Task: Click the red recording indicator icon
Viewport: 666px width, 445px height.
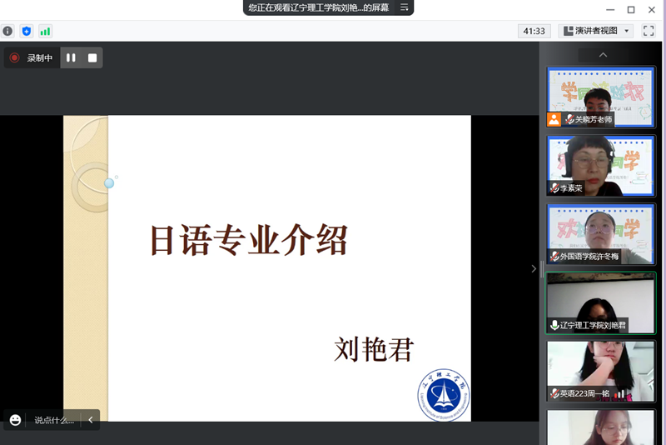Action: tap(14, 57)
